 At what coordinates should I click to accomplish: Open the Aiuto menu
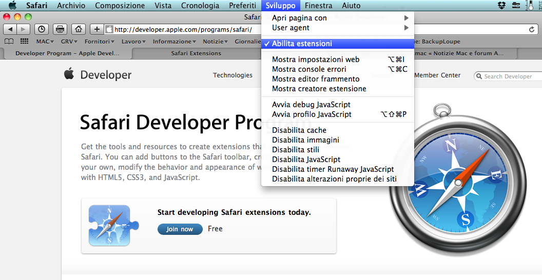click(351, 6)
